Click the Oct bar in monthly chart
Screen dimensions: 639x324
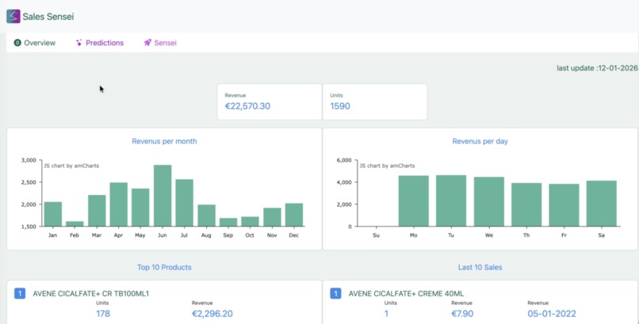[250, 222]
